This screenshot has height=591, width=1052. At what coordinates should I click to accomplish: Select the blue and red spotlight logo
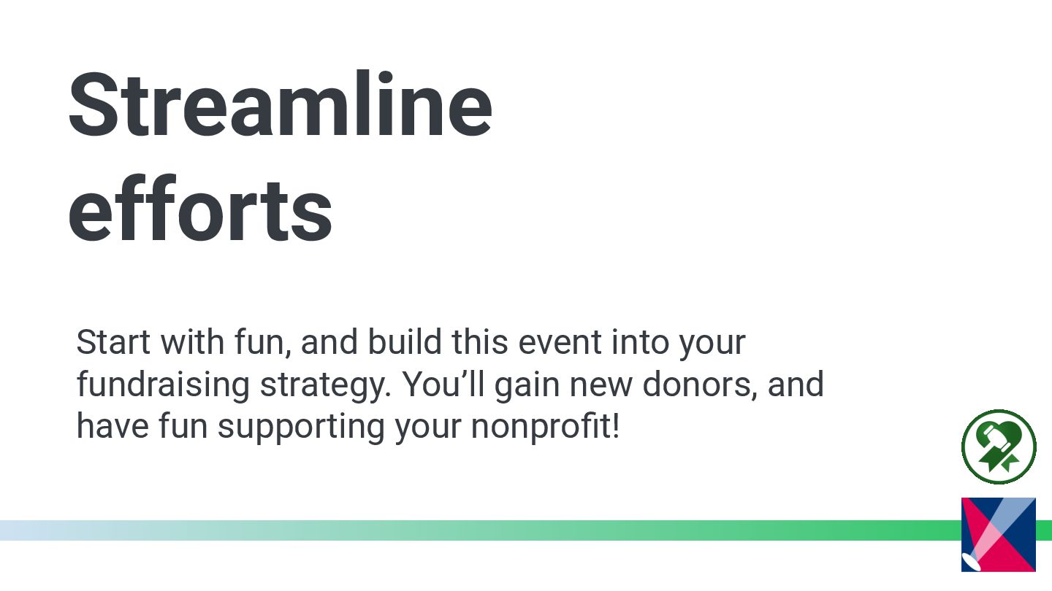[x=999, y=535]
